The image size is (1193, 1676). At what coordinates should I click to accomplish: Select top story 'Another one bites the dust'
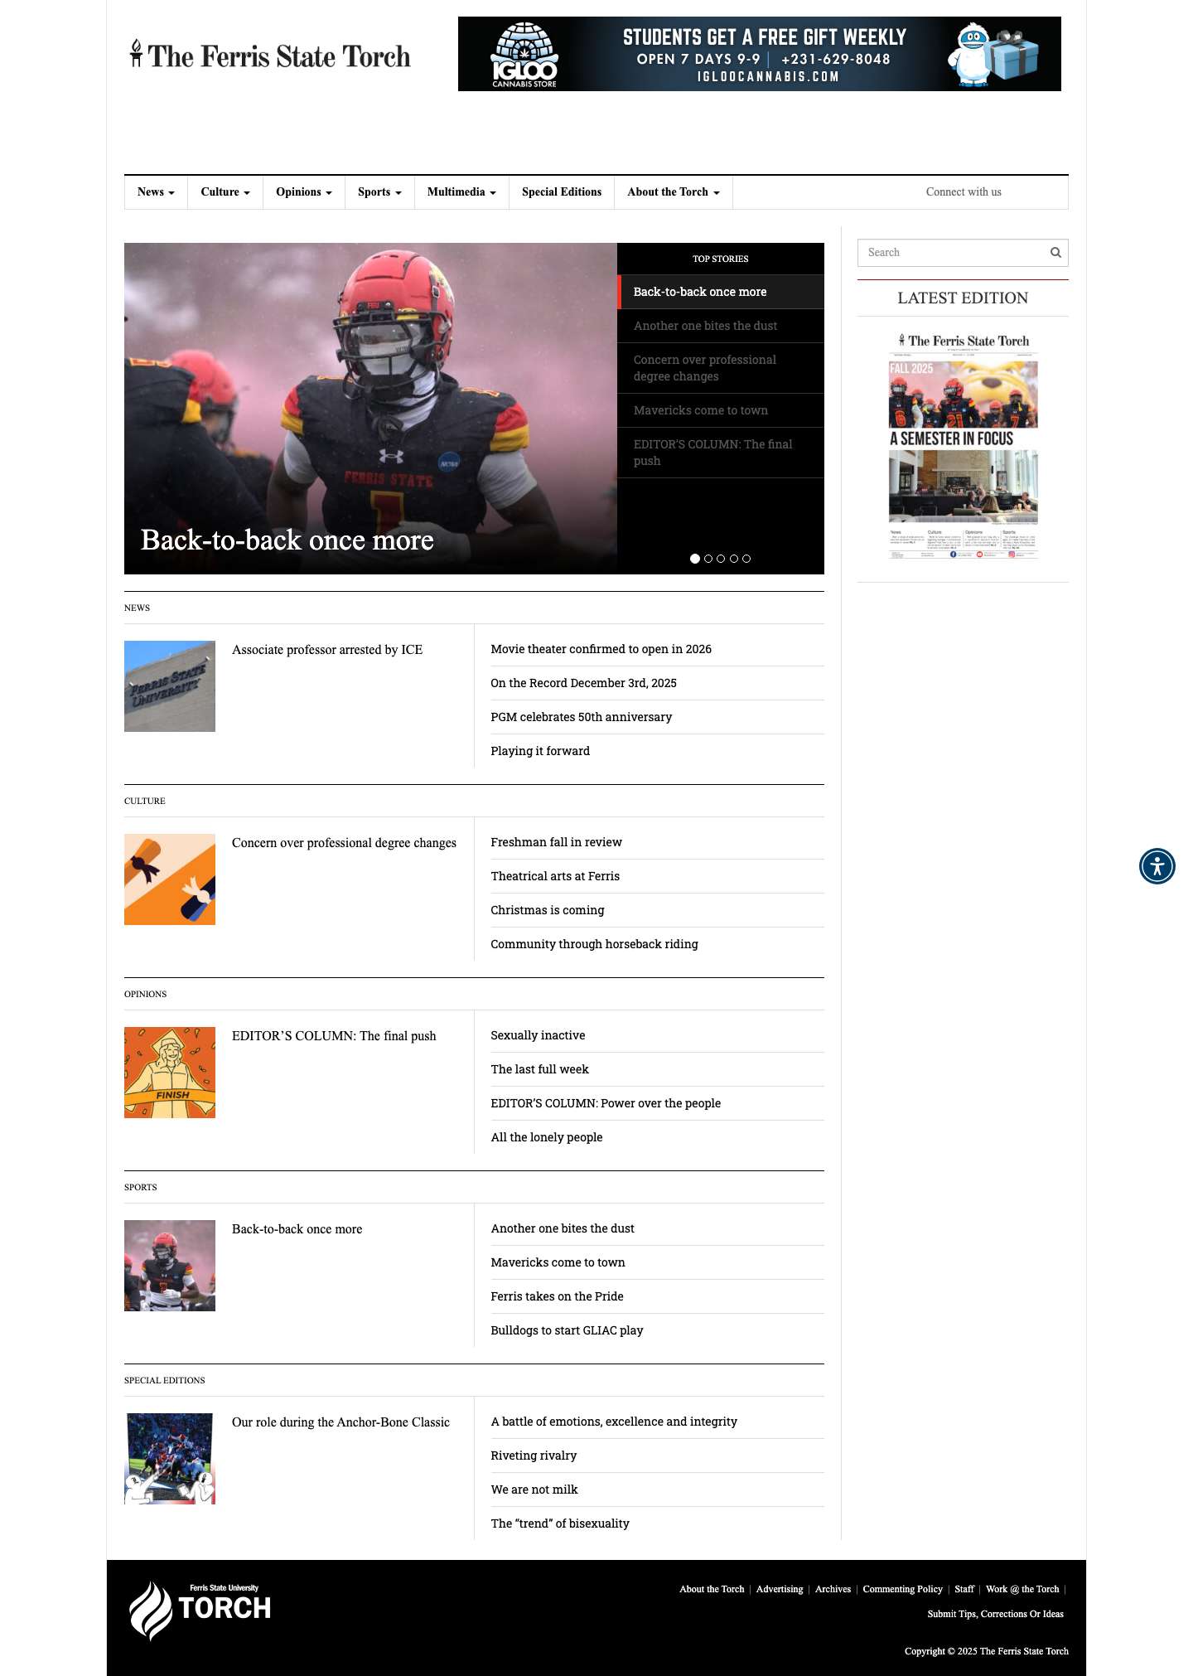pyautogui.click(x=721, y=326)
